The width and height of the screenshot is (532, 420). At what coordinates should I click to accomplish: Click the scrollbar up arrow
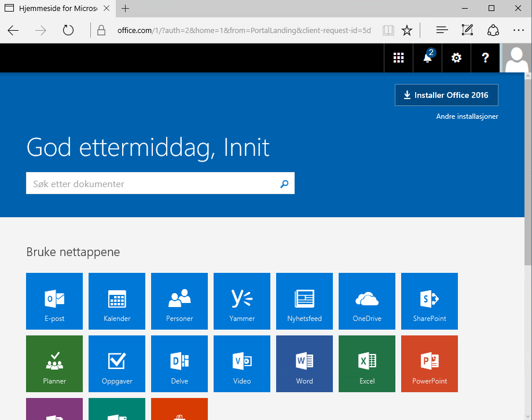click(528, 76)
